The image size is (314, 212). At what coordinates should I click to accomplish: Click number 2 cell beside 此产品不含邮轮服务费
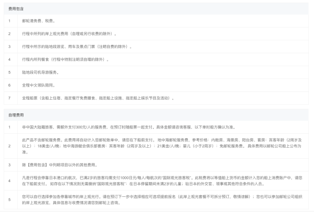pos(9,146)
